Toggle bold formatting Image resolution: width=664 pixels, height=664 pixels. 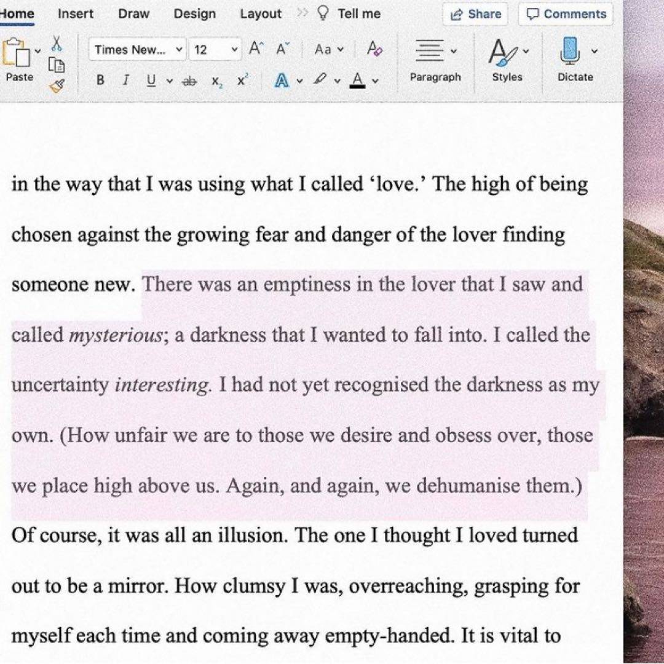(101, 81)
